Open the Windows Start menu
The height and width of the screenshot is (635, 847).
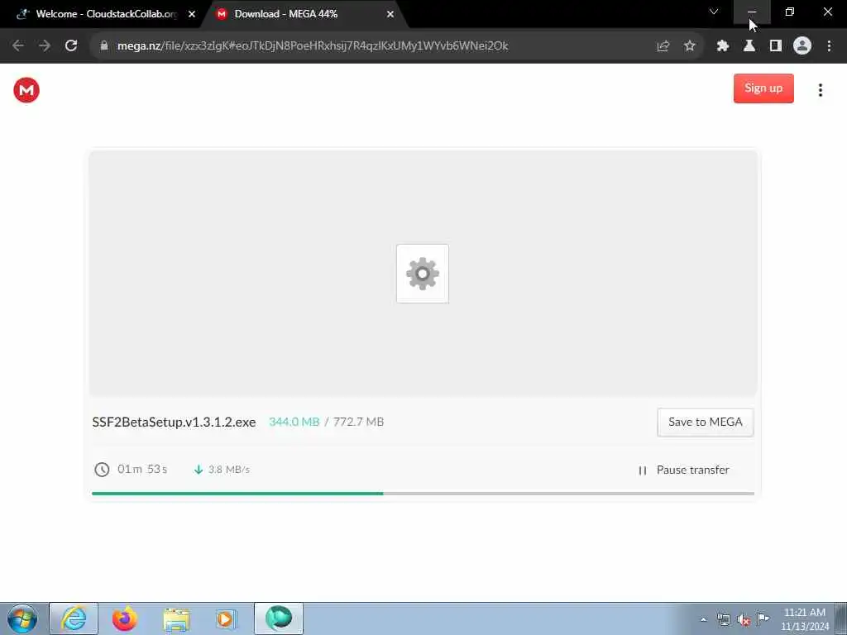[x=22, y=618]
